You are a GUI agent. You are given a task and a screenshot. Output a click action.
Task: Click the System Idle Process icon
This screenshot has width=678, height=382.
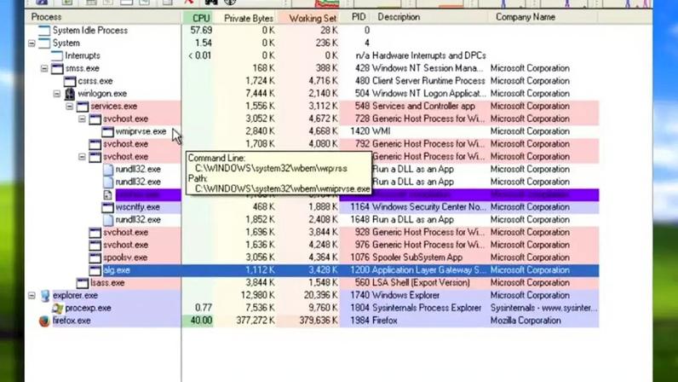(44, 31)
